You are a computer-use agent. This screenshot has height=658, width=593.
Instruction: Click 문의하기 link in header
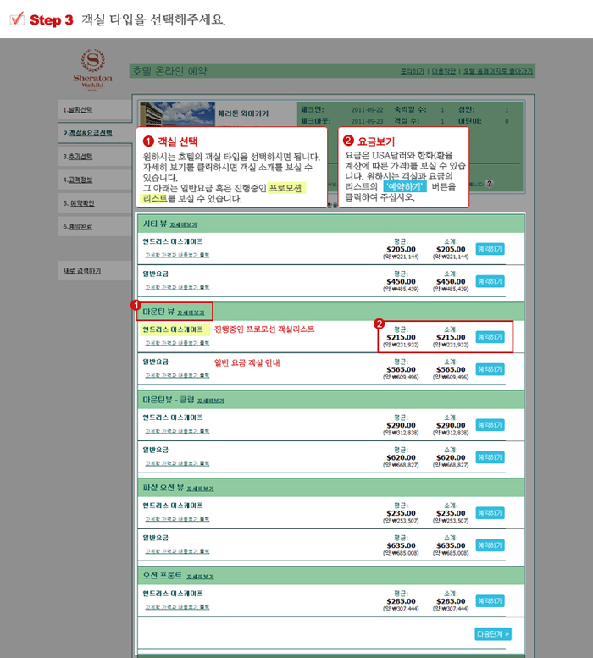[412, 71]
